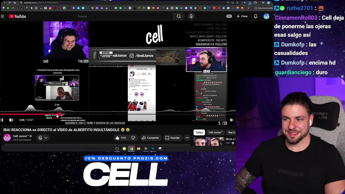The width and height of the screenshot is (345, 194).
Task: Click the 2:59 seek preview thumbnail
Action: click(x=57, y=88)
